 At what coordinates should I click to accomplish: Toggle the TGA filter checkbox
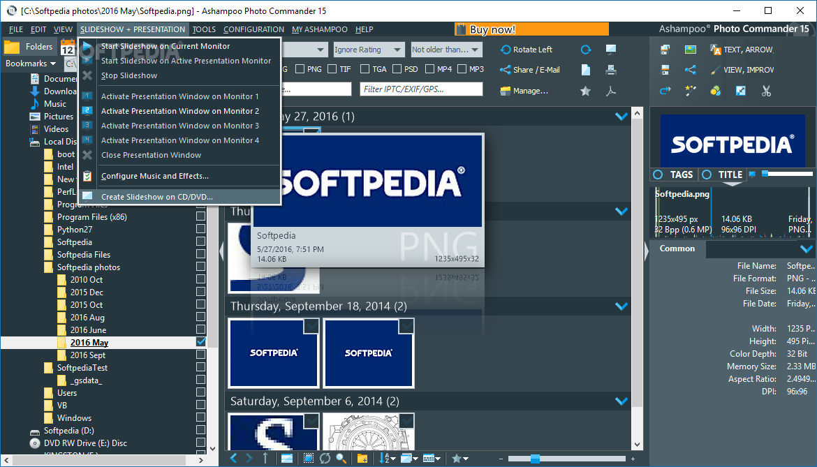[x=365, y=68]
